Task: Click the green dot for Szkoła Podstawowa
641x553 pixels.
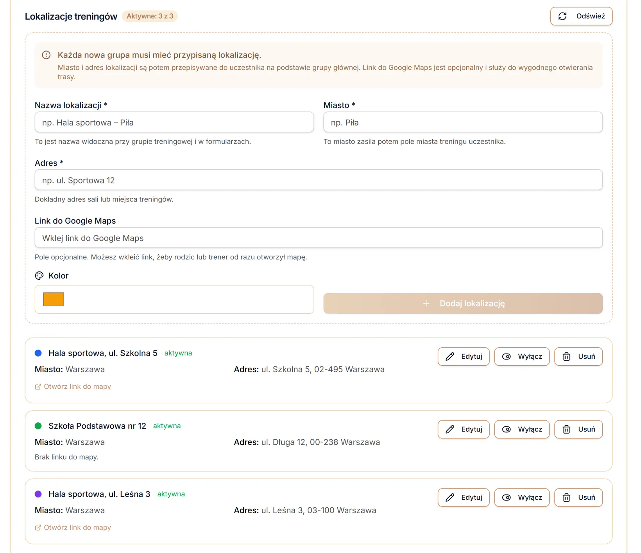Action: (x=38, y=426)
